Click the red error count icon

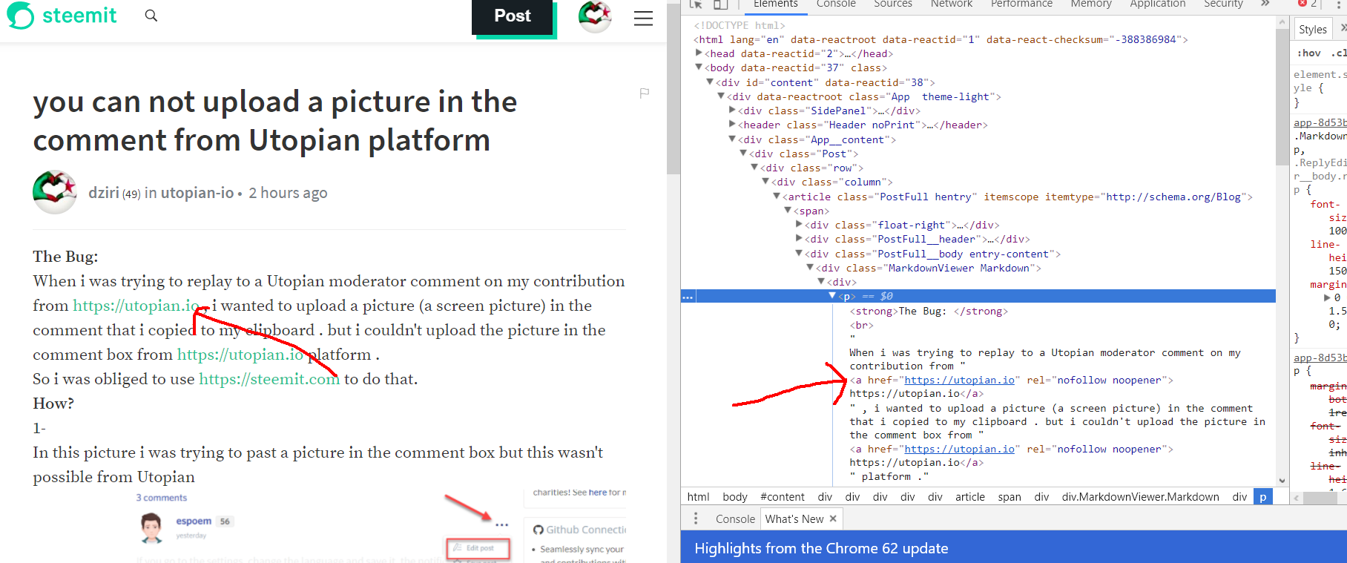click(x=1302, y=4)
